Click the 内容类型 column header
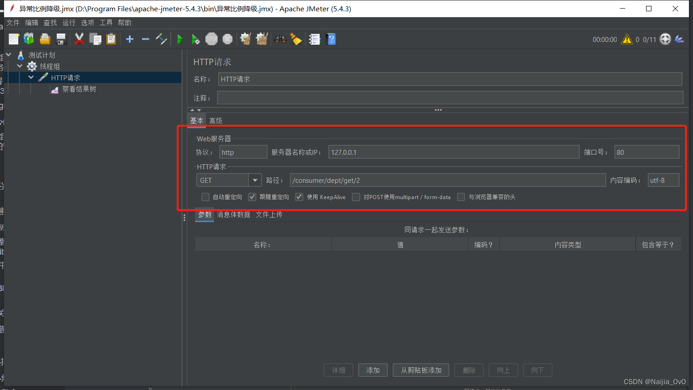Screen dimensions: 693x390 tap(567, 245)
